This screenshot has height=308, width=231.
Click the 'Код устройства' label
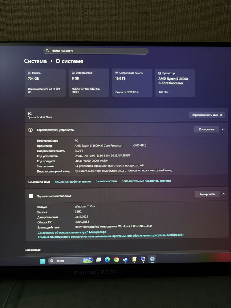[47, 156]
